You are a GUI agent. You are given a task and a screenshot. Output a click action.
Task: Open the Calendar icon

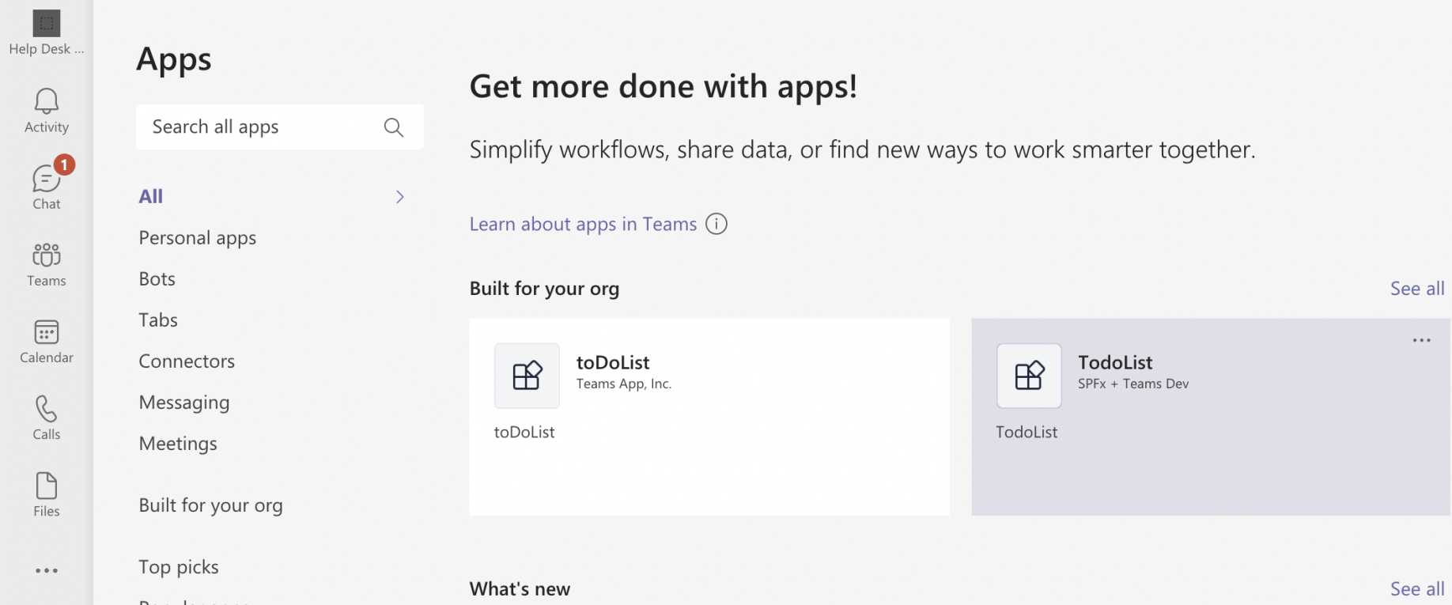click(x=47, y=333)
